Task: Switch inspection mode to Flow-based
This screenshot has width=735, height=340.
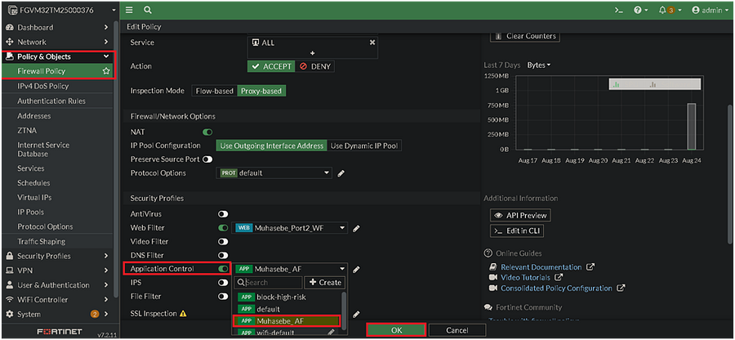Action: [x=214, y=91]
